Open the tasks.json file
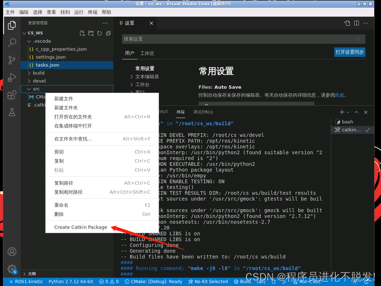The height and width of the screenshot is (286, 381). [x=67, y=65]
